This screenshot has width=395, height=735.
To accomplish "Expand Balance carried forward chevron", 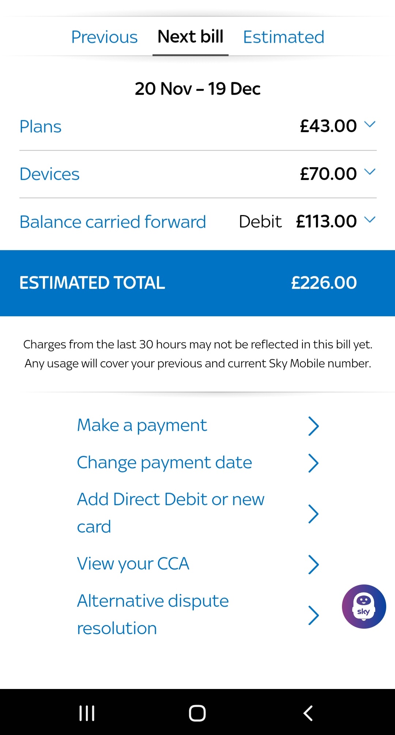I will (370, 220).
